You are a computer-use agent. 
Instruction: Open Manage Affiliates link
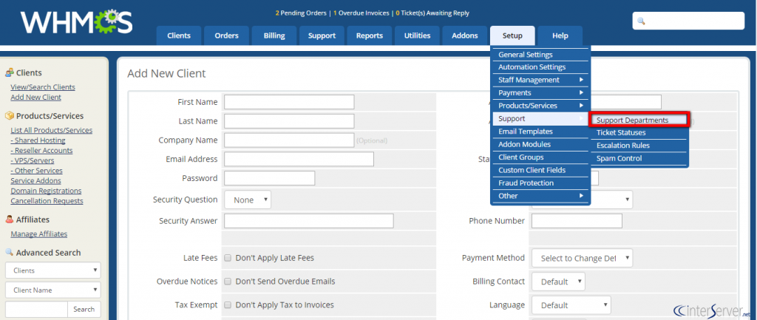(38, 234)
